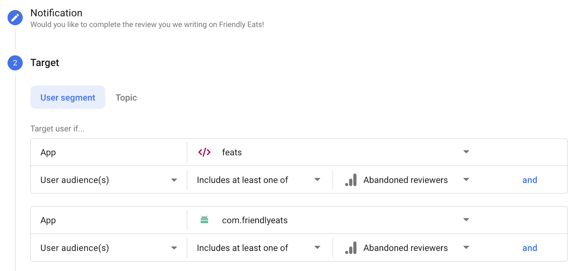This screenshot has height=271, width=576.
Task: Click the Target step heading
Action: (45, 63)
